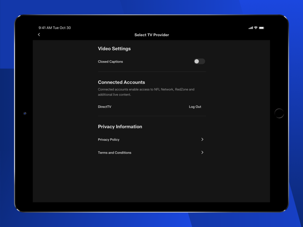Click the Select TV Provider title
Screen dimensions: 303x227
tap(151, 35)
